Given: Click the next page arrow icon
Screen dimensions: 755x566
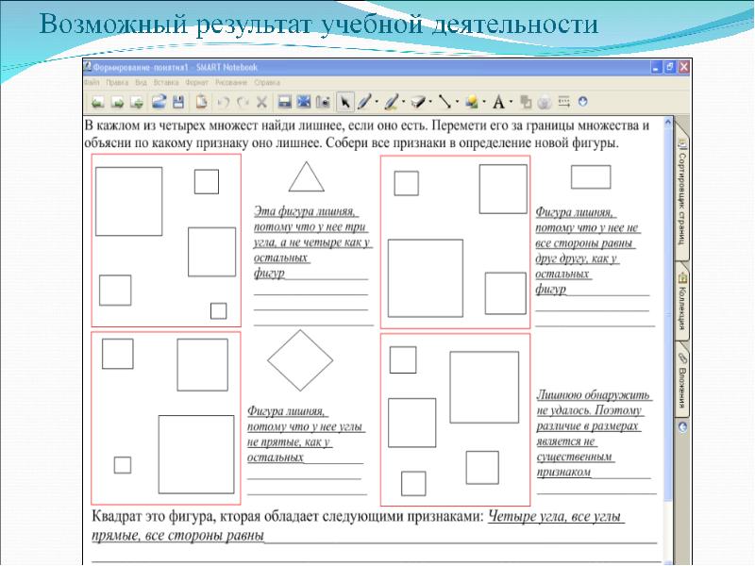Looking at the screenshot, I should pyautogui.click(x=117, y=101).
